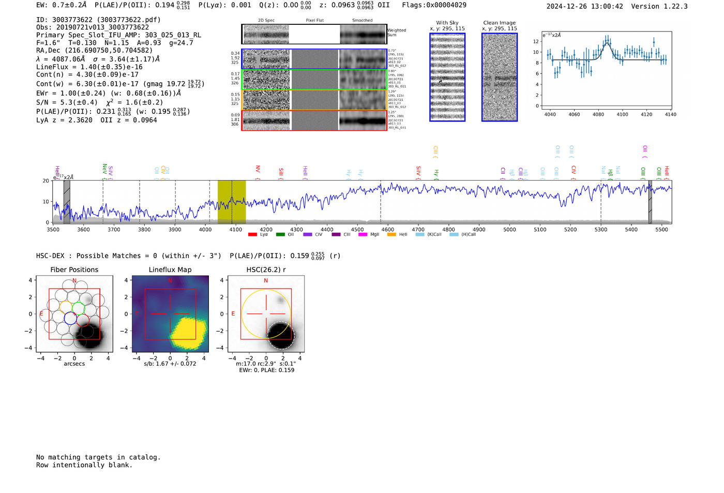Click the yellow blob in Lineflux Map
This screenshot has height=493, width=724.
[x=188, y=332]
